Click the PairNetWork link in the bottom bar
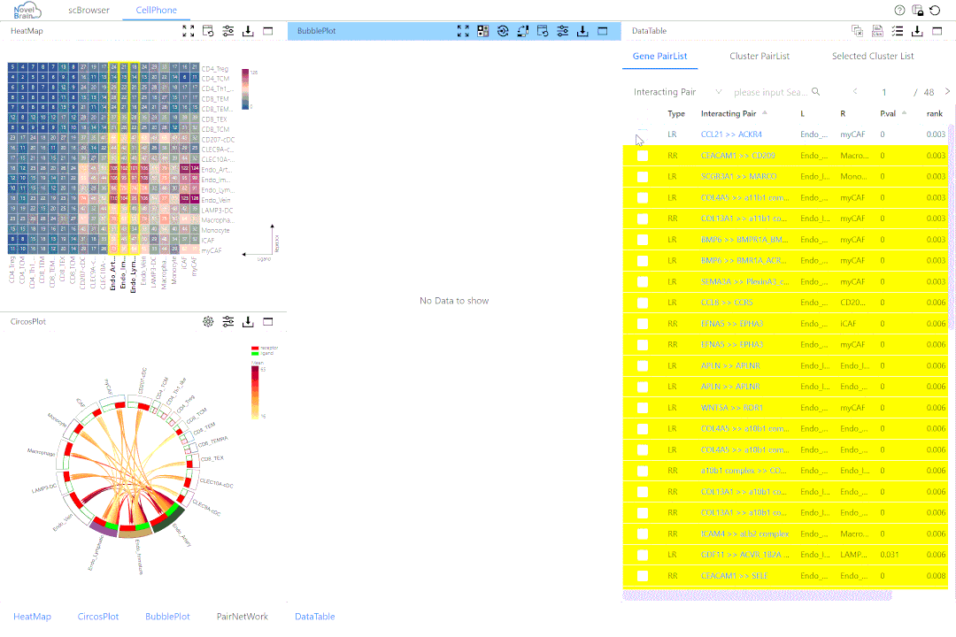 (242, 617)
